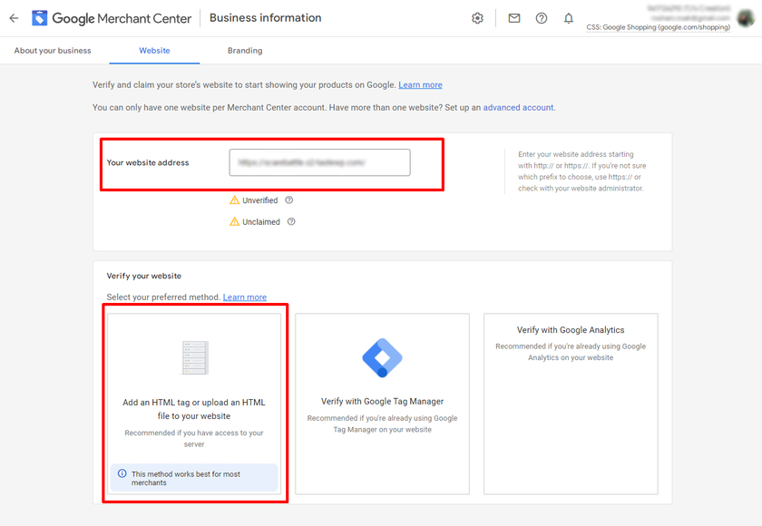Open the advanced account link
Viewport: 762px width, 526px height.
click(x=518, y=107)
